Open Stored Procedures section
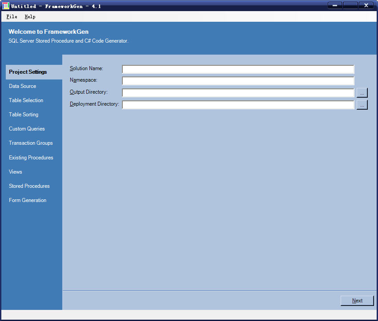This screenshot has height=321, width=378. (x=29, y=186)
